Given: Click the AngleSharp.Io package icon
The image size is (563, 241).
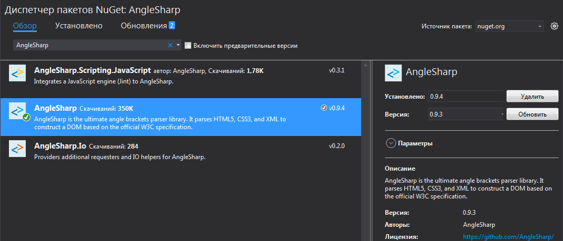Looking at the screenshot, I should tap(17, 149).
